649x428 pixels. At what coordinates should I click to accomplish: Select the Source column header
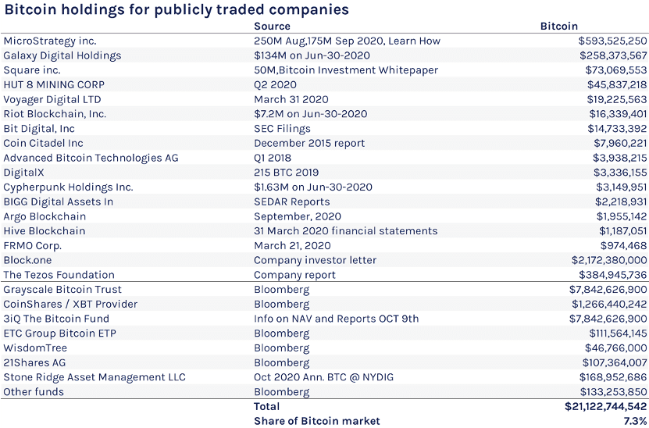(x=272, y=26)
